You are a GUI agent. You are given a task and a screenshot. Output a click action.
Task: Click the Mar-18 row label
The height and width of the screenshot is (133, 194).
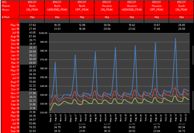coord(15,108)
